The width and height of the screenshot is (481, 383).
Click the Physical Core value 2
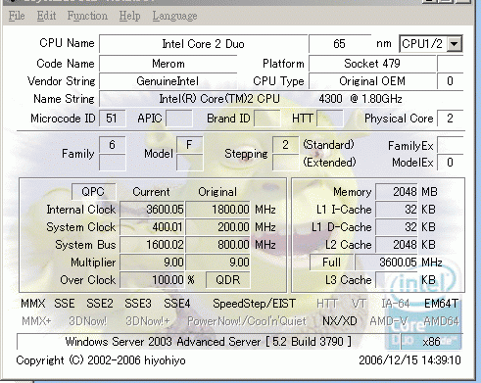point(450,119)
